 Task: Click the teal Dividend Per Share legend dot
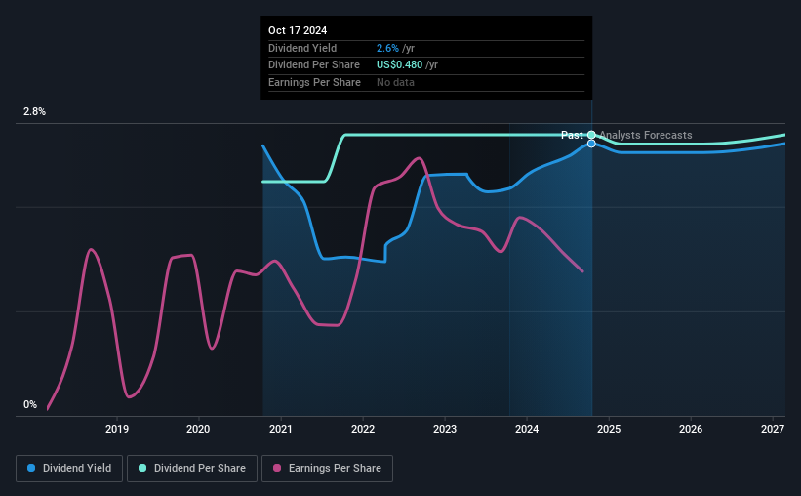[x=142, y=468]
